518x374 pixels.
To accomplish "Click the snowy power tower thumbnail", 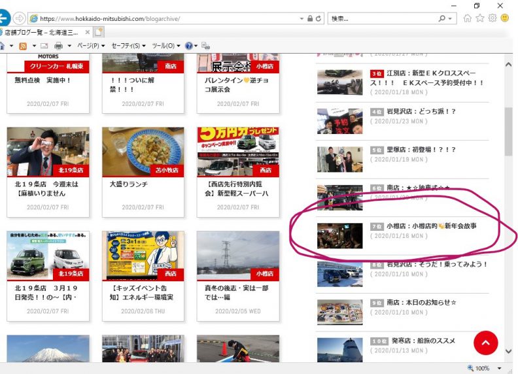I will coord(238,256).
